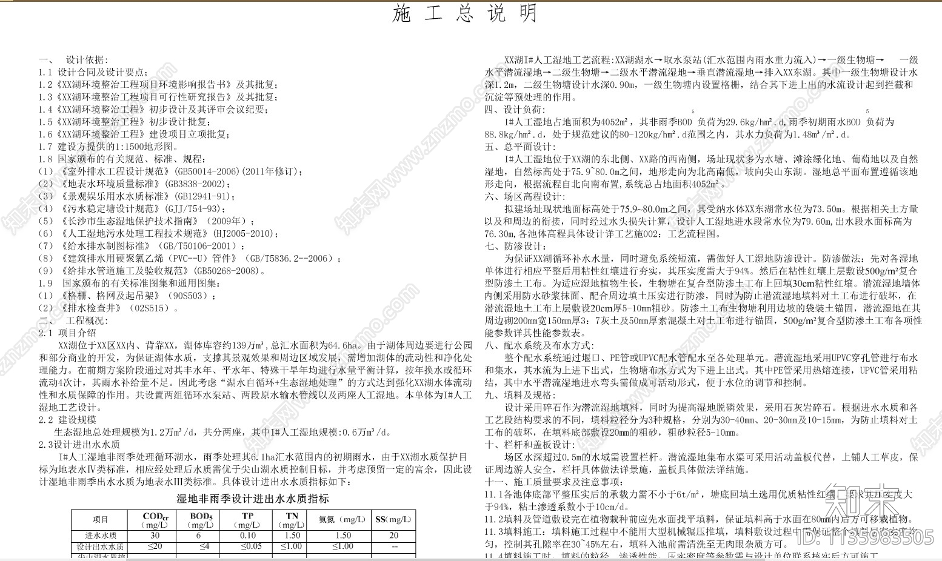Click table header 'TN (mg/L)'
This screenshot has height=561, width=942.
pyautogui.click(x=292, y=520)
